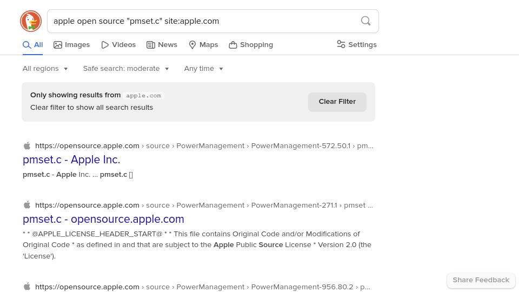The image size is (519, 292).
Task: Click the 'pmset.c - Apple Inc. ... pmset.c' snippet
Action: [78, 175]
